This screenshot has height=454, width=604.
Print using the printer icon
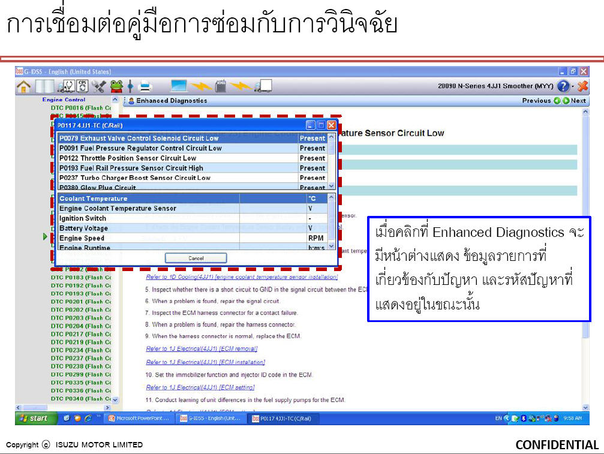[145, 86]
